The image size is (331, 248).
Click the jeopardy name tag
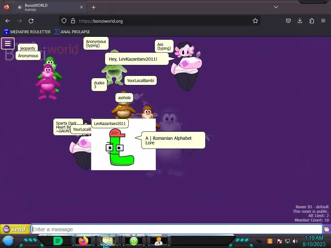click(28, 48)
